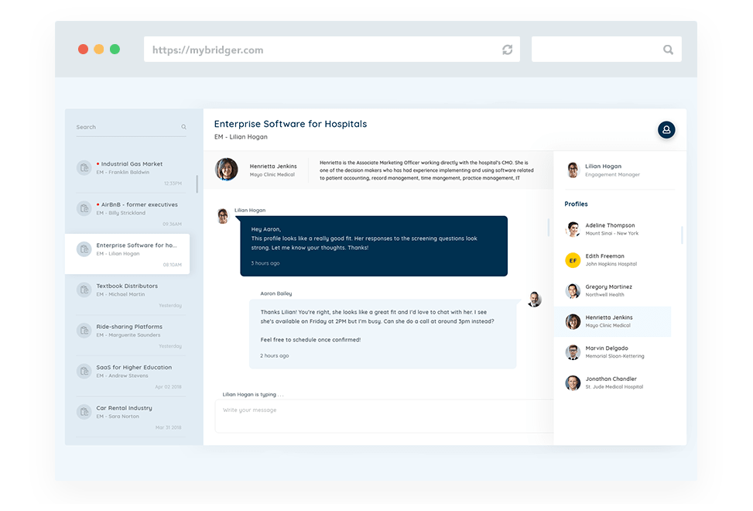Select the Edith Freeman profile avatar
This screenshot has width=753, height=511.
[573, 260]
